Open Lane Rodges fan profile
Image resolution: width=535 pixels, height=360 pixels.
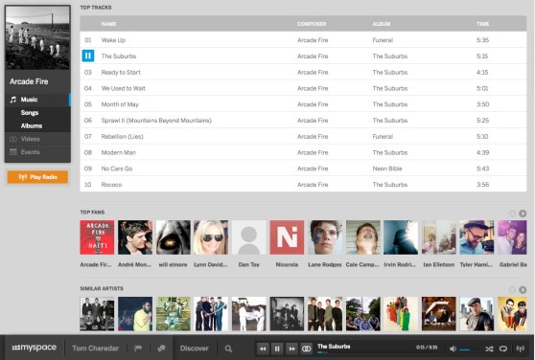coord(325,237)
